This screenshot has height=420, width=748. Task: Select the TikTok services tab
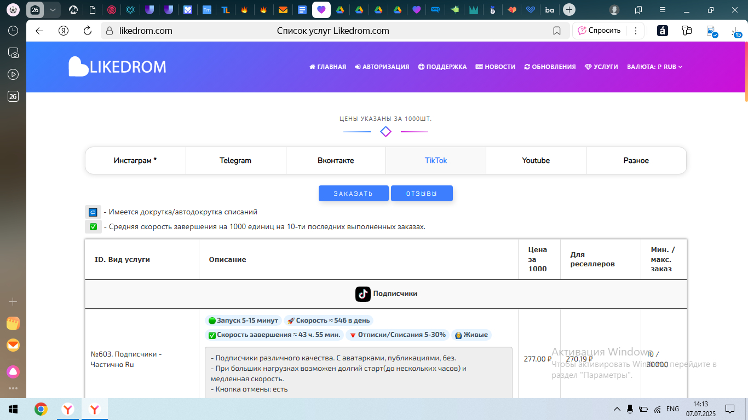(x=436, y=161)
